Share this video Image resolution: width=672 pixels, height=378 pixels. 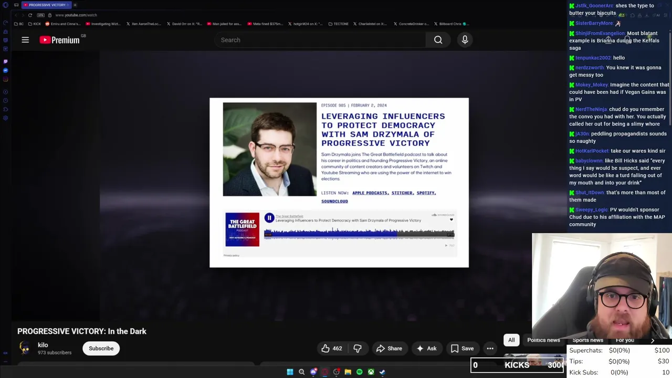389,349
